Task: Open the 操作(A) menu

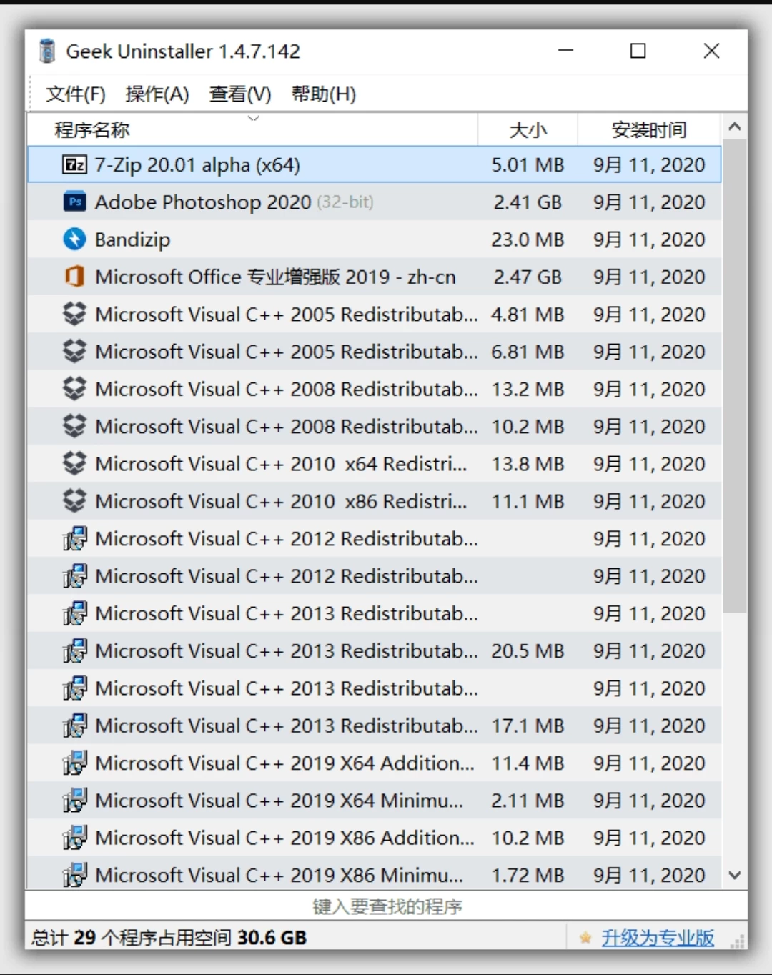Action: coord(157,94)
